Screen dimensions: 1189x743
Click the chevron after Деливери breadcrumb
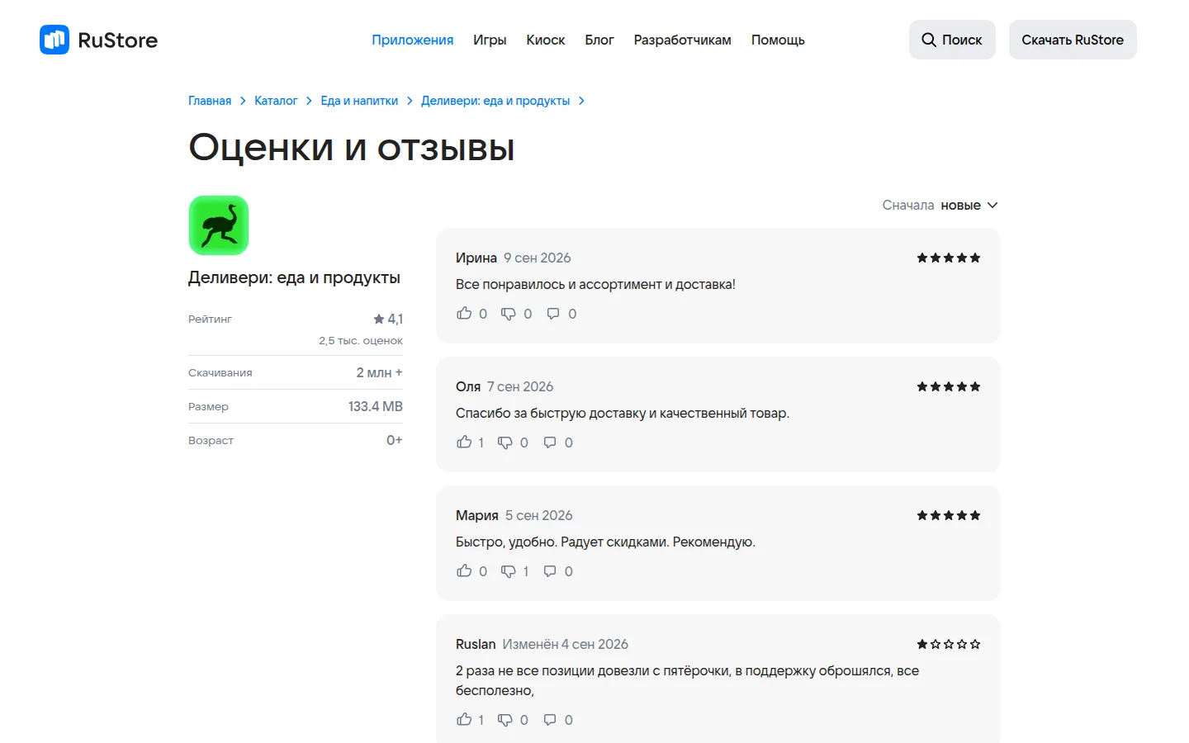tap(581, 101)
